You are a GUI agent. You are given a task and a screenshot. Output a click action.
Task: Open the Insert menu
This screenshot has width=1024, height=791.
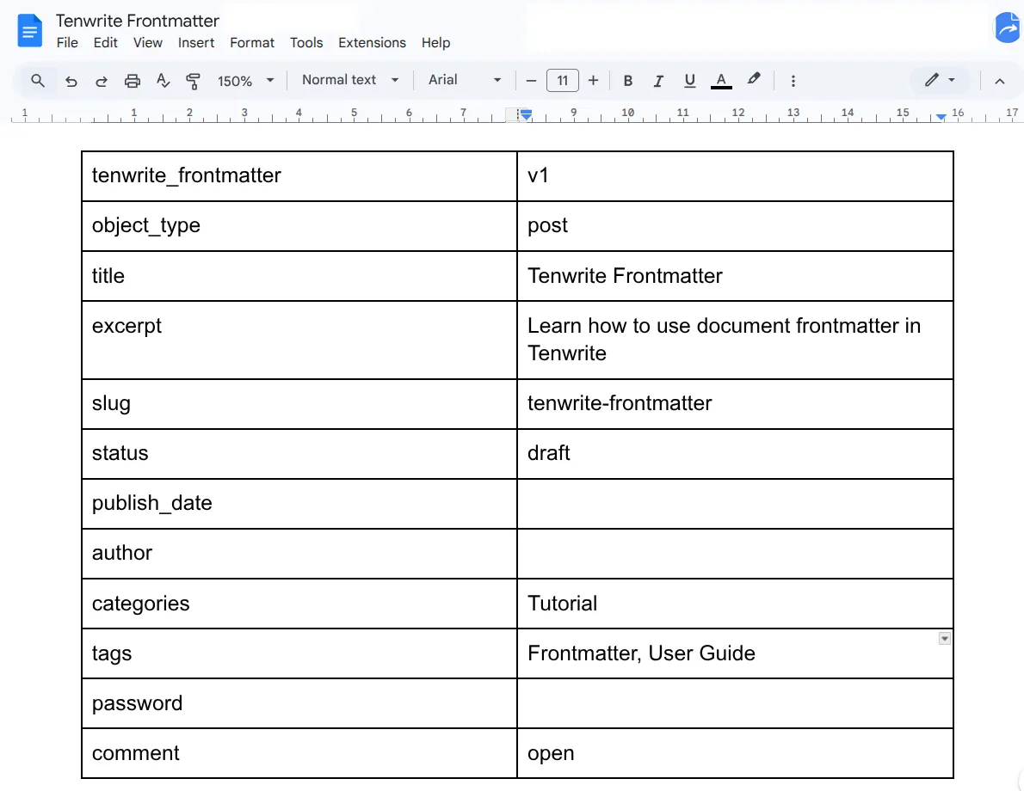[x=196, y=42]
